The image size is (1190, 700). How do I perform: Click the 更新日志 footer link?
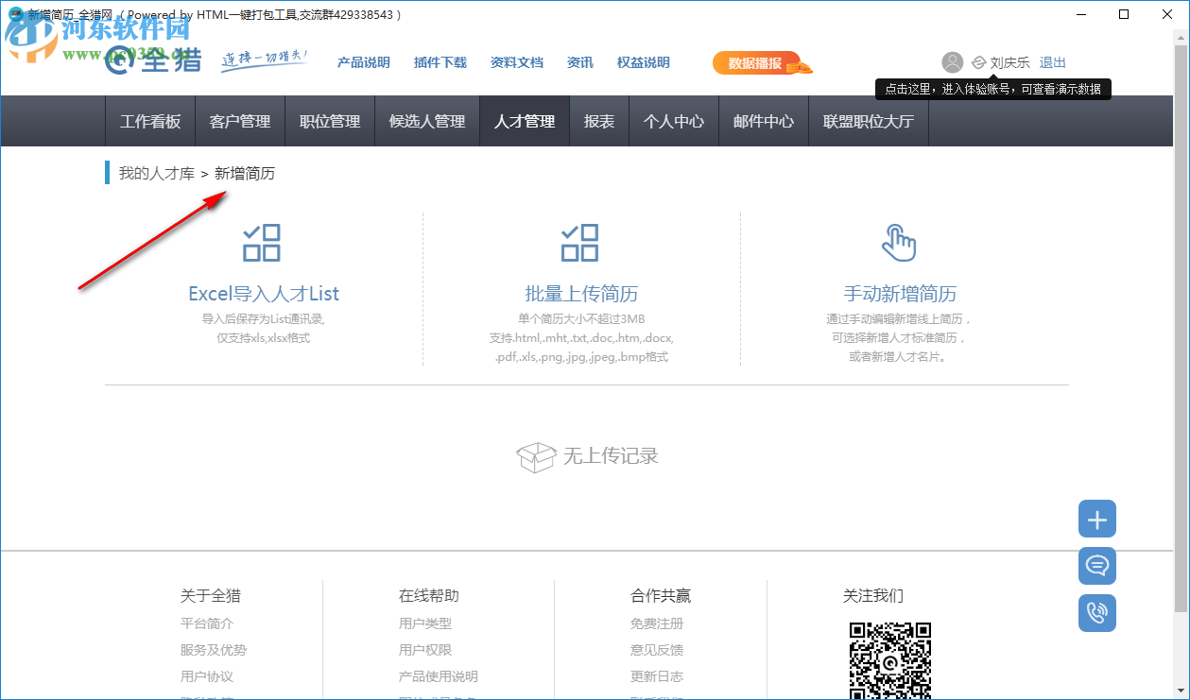pos(658,676)
